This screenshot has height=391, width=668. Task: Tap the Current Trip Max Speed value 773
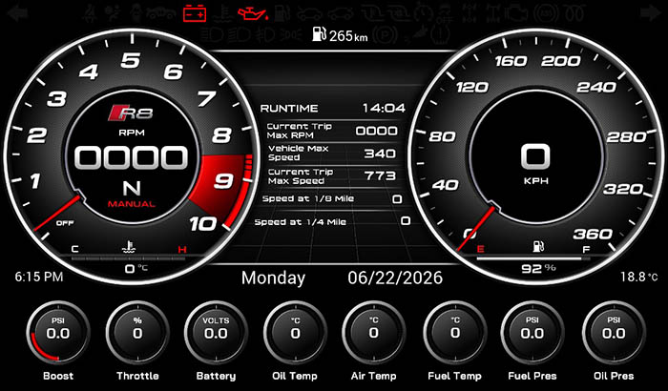[x=380, y=175]
